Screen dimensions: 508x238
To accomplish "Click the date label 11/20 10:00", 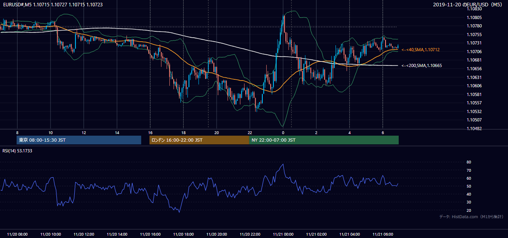I will 50,234.
